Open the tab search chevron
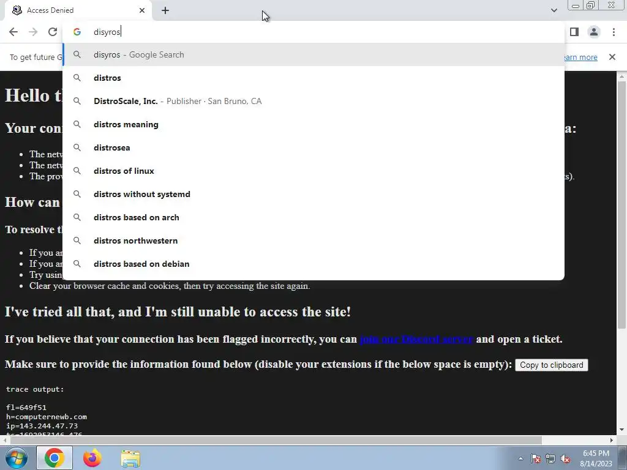627x470 pixels. (554, 10)
